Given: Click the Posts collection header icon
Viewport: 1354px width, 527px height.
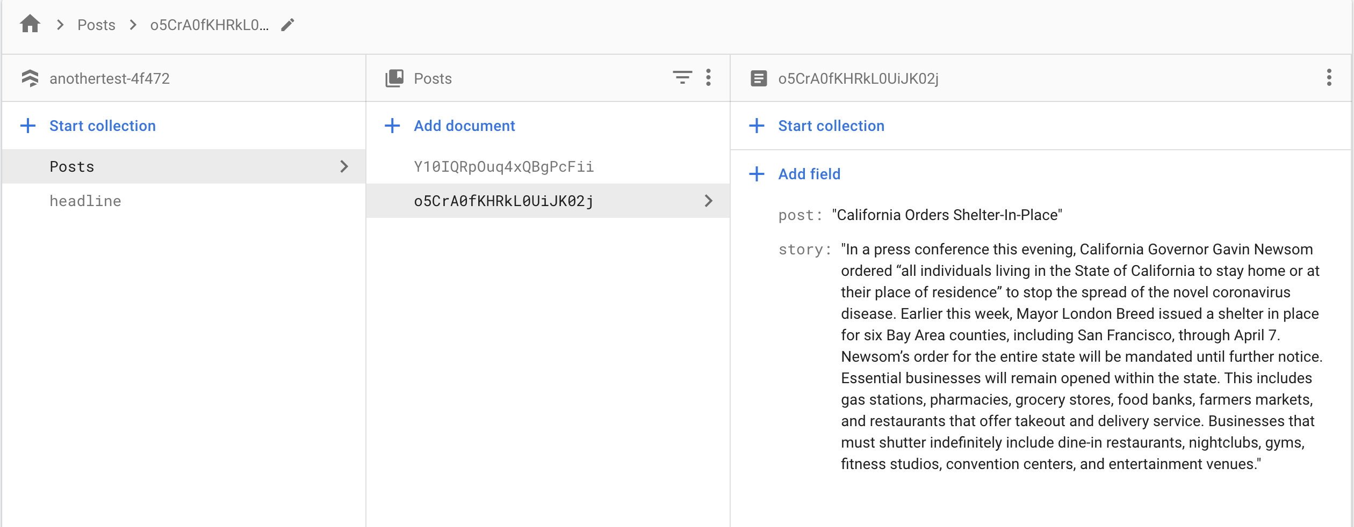Looking at the screenshot, I should [x=394, y=78].
